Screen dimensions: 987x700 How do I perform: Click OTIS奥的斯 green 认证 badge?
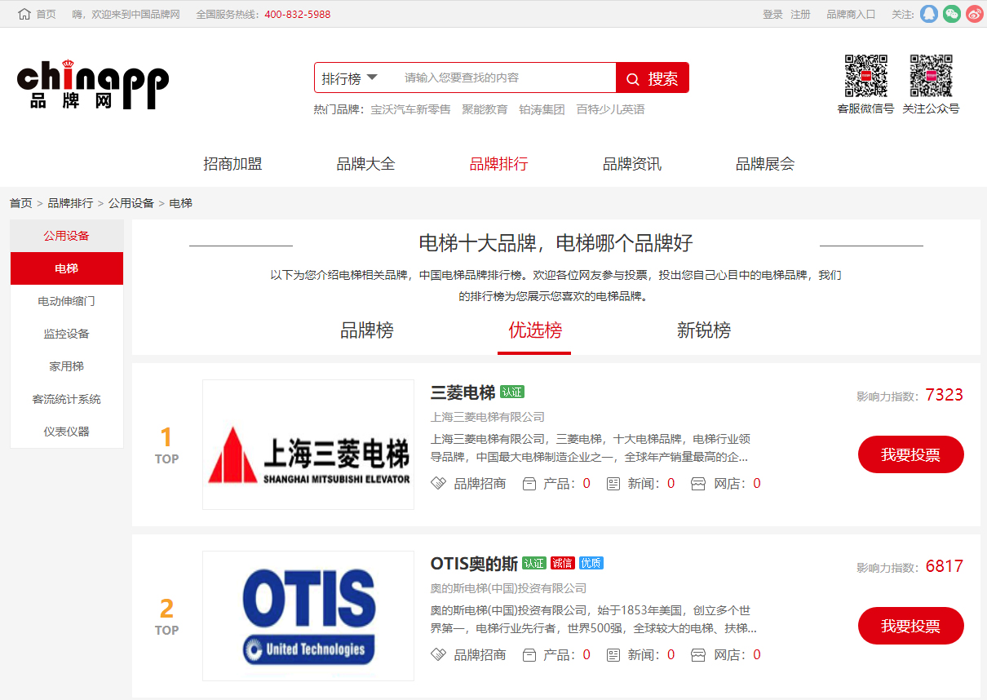point(534,564)
